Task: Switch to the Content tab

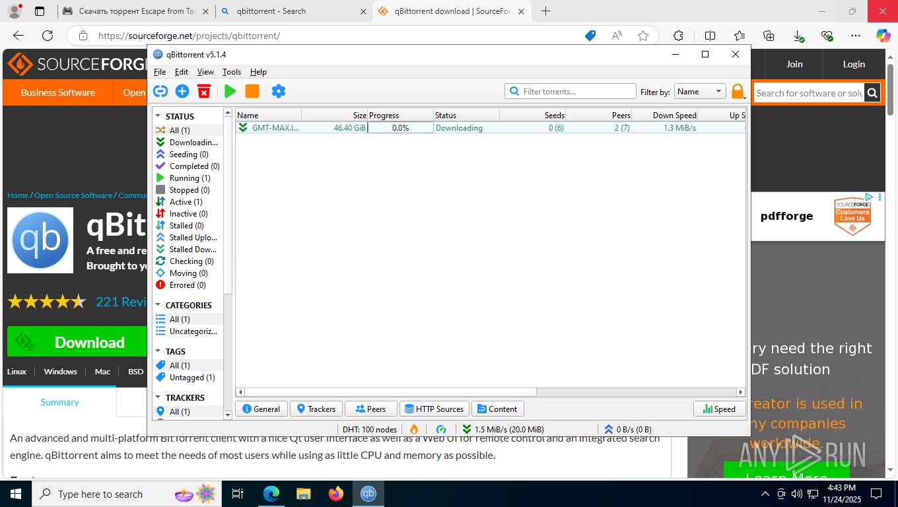Action: click(x=498, y=409)
